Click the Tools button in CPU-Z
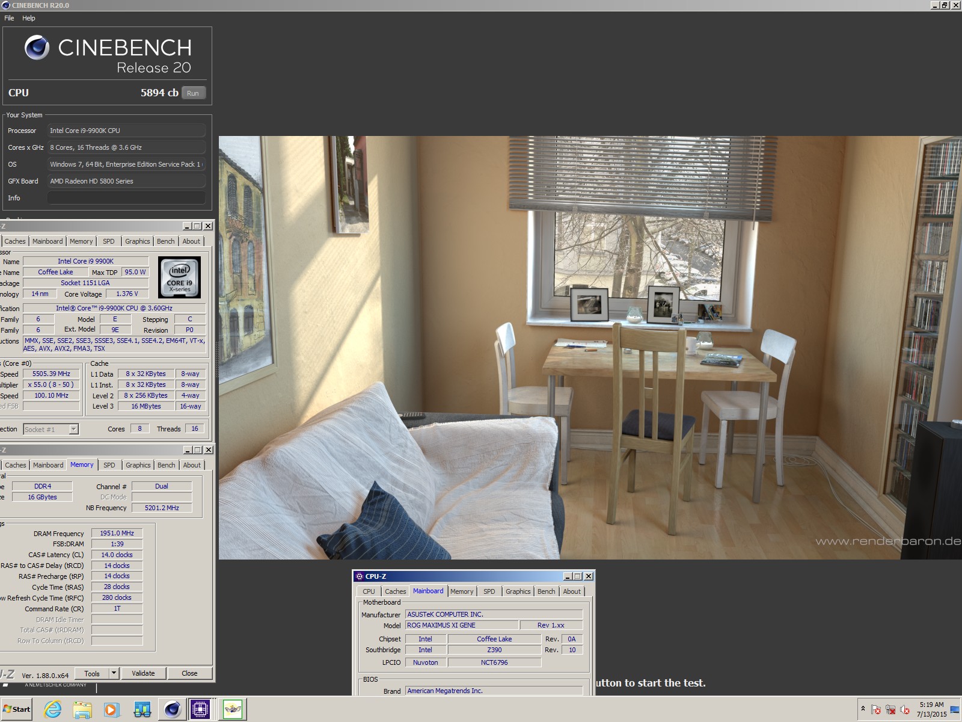The image size is (962, 722). (92, 673)
